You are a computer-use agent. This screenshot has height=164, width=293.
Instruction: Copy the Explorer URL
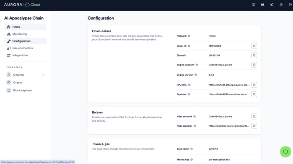click(x=254, y=94)
